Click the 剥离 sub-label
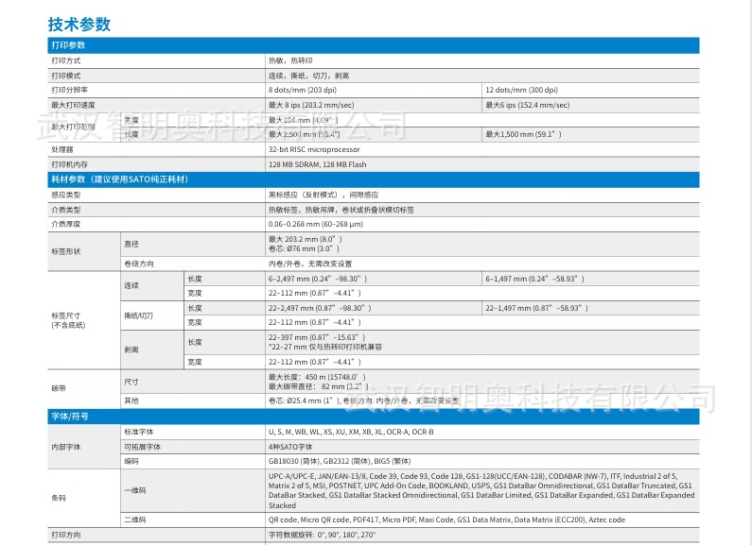752x545 pixels. point(131,350)
